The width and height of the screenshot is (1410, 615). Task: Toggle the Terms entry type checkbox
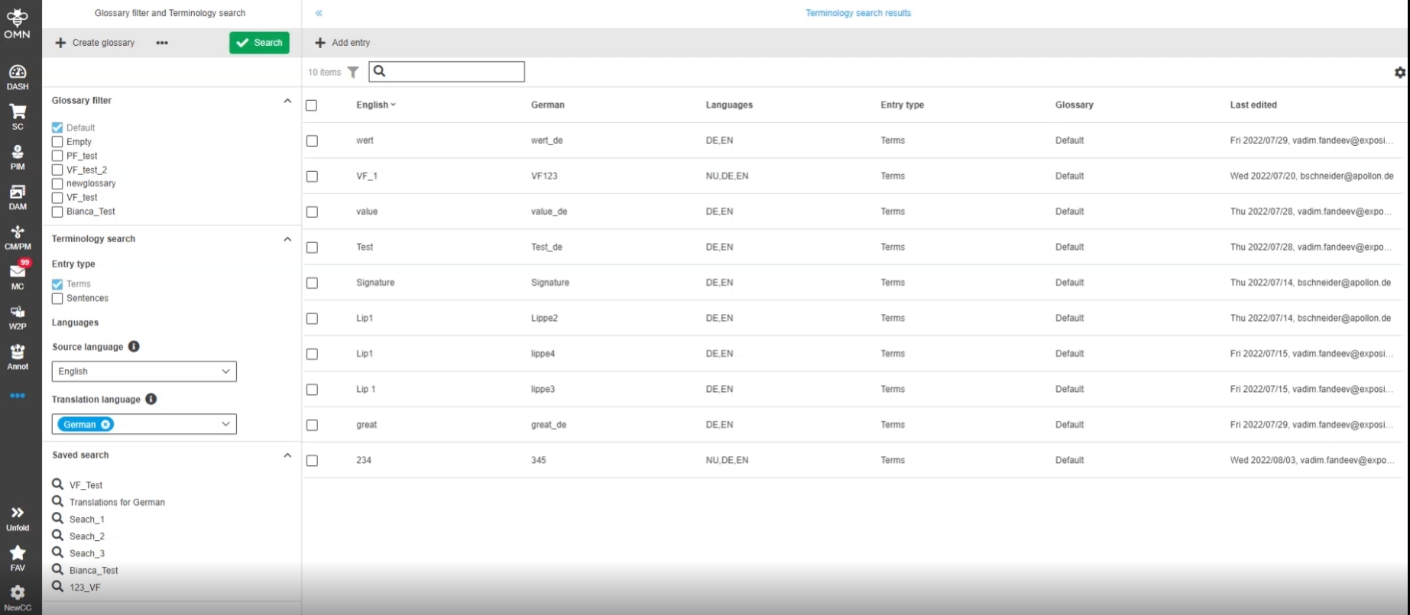(x=57, y=284)
